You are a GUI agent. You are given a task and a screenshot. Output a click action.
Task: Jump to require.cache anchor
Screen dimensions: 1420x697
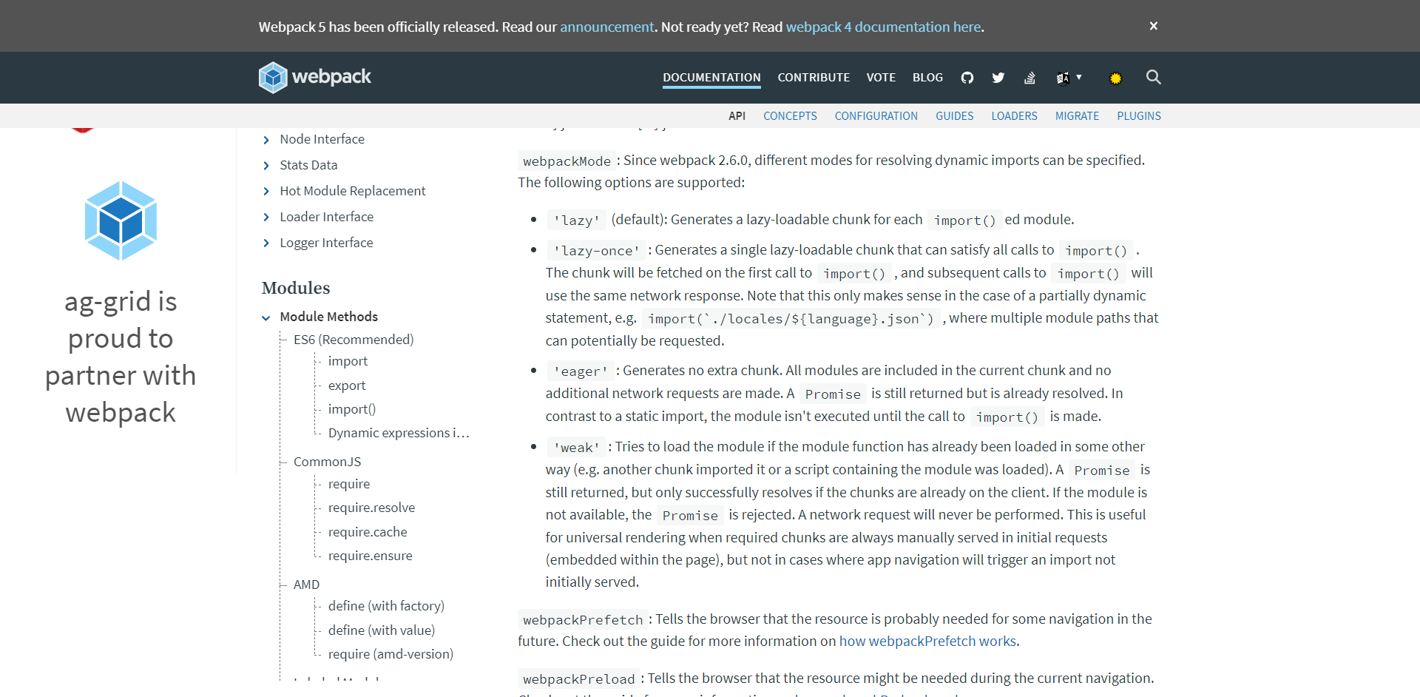click(368, 532)
